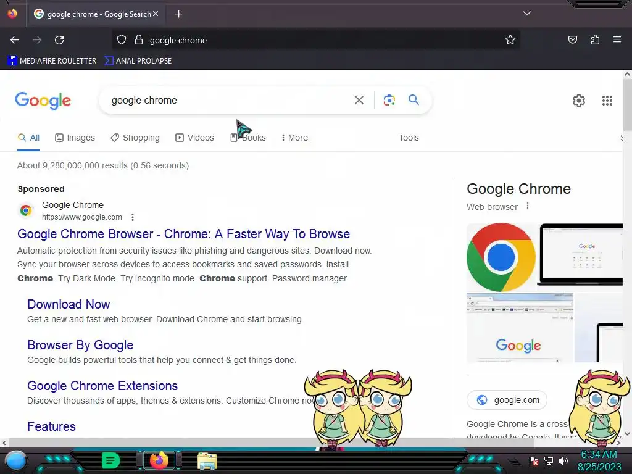Expand the list-all-tabs chevron
The height and width of the screenshot is (474, 632).
(527, 14)
